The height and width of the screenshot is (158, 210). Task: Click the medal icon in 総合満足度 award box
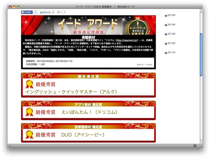29,84
